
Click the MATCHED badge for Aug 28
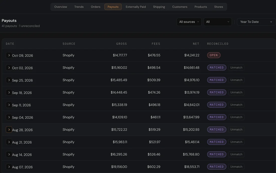(217, 129)
